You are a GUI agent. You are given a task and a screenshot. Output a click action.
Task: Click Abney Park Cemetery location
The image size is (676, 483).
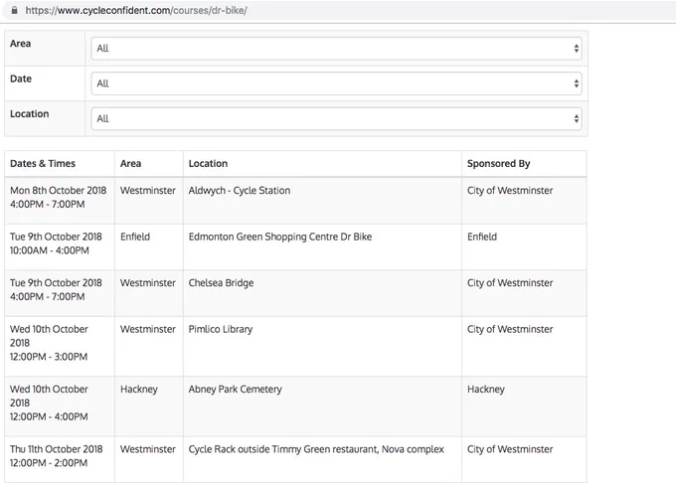(x=235, y=389)
